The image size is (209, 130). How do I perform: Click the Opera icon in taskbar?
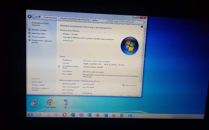click(x=64, y=115)
